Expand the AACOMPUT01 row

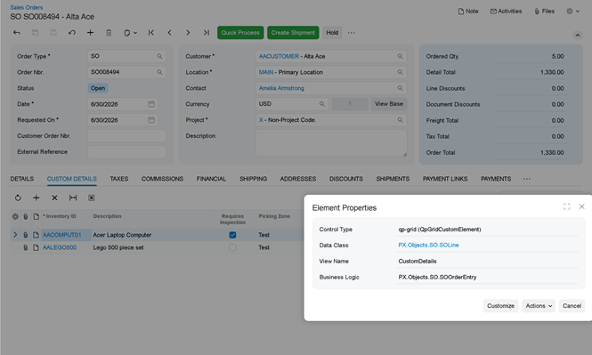[15, 235]
